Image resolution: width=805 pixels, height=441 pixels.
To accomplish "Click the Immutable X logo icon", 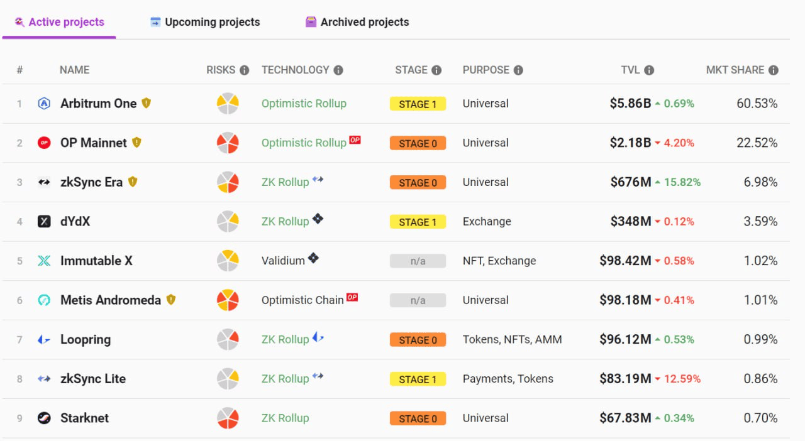I will 44,261.
